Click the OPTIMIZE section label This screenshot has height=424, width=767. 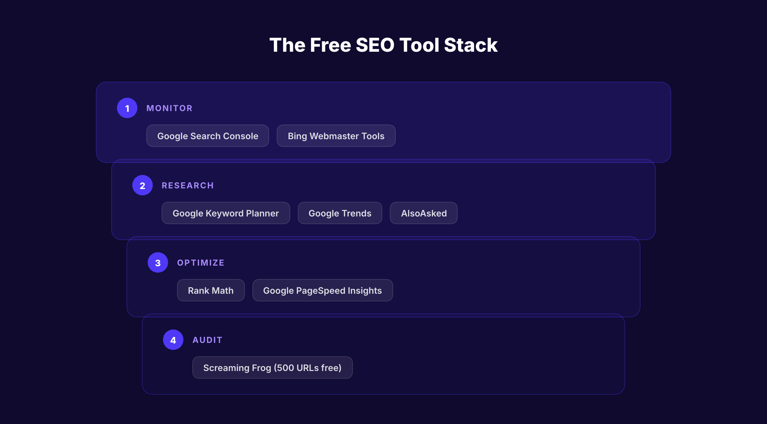[201, 262]
